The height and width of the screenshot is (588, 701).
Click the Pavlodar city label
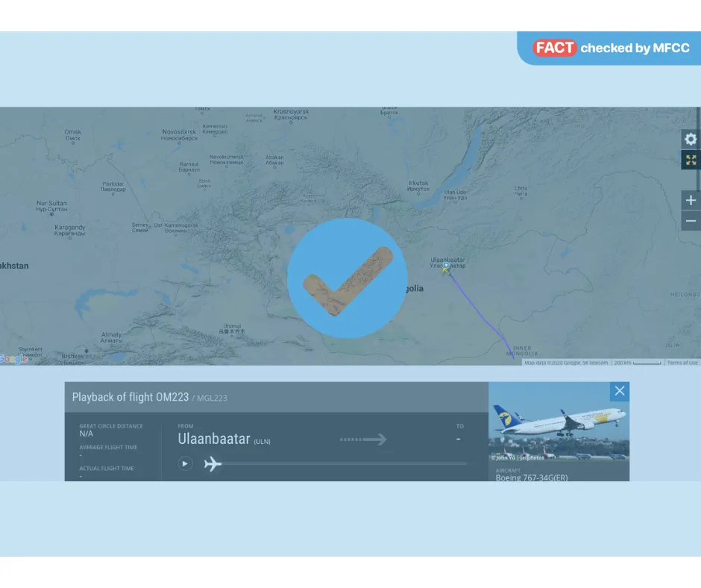coord(113,187)
